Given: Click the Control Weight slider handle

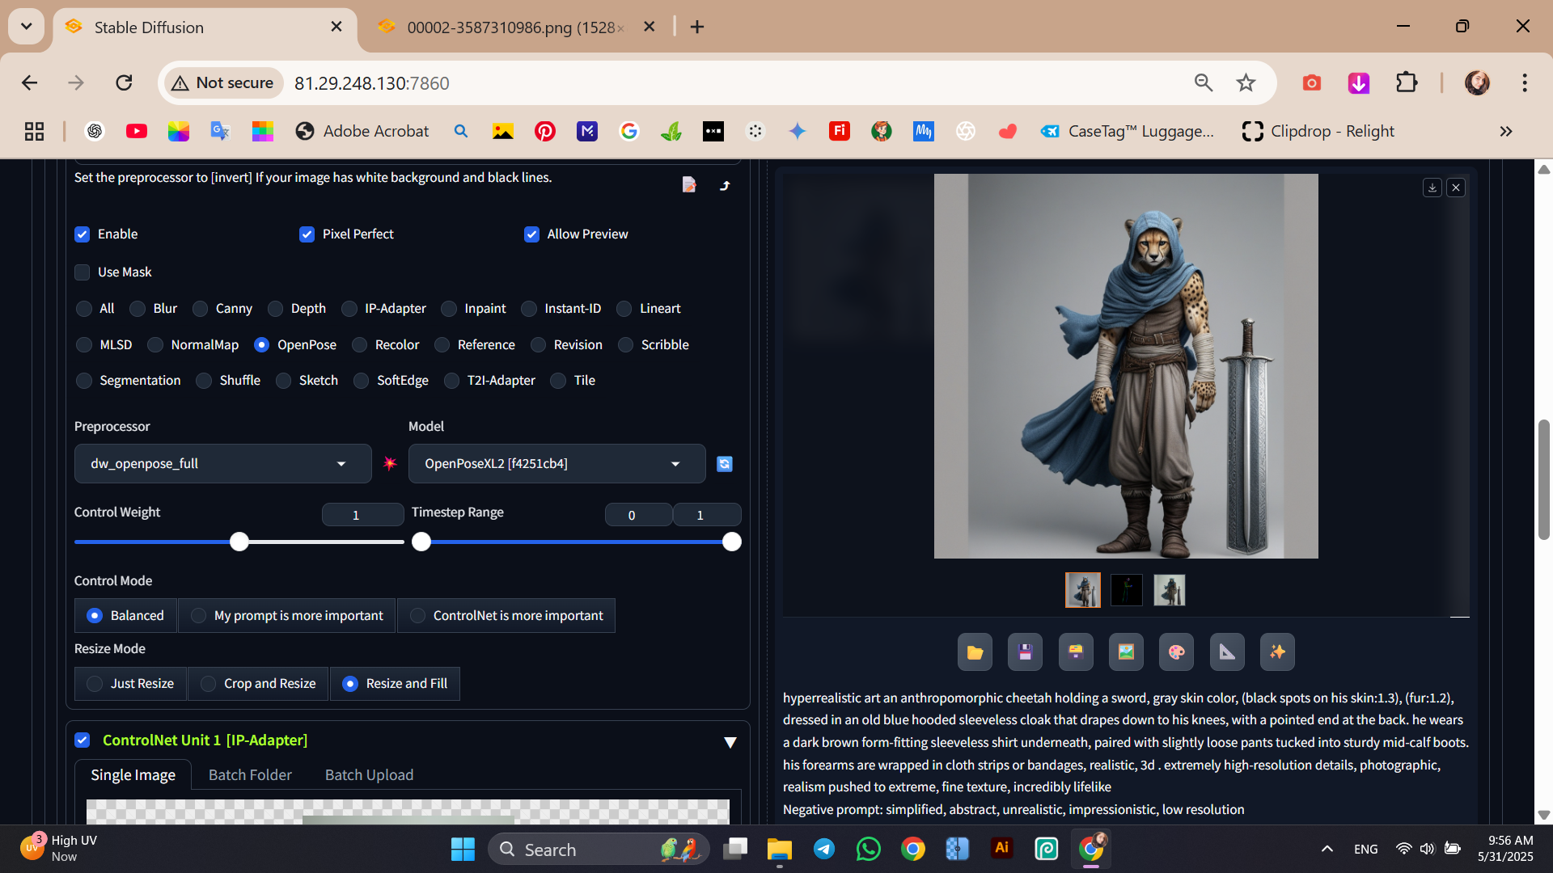Looking at the screenshot, I should [x=239, y=542].
